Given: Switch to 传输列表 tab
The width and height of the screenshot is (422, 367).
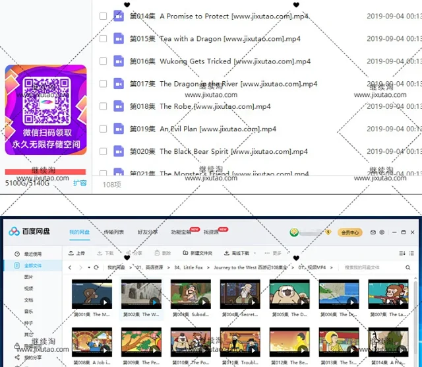Looking at the screenshot, I should [114, 232].
